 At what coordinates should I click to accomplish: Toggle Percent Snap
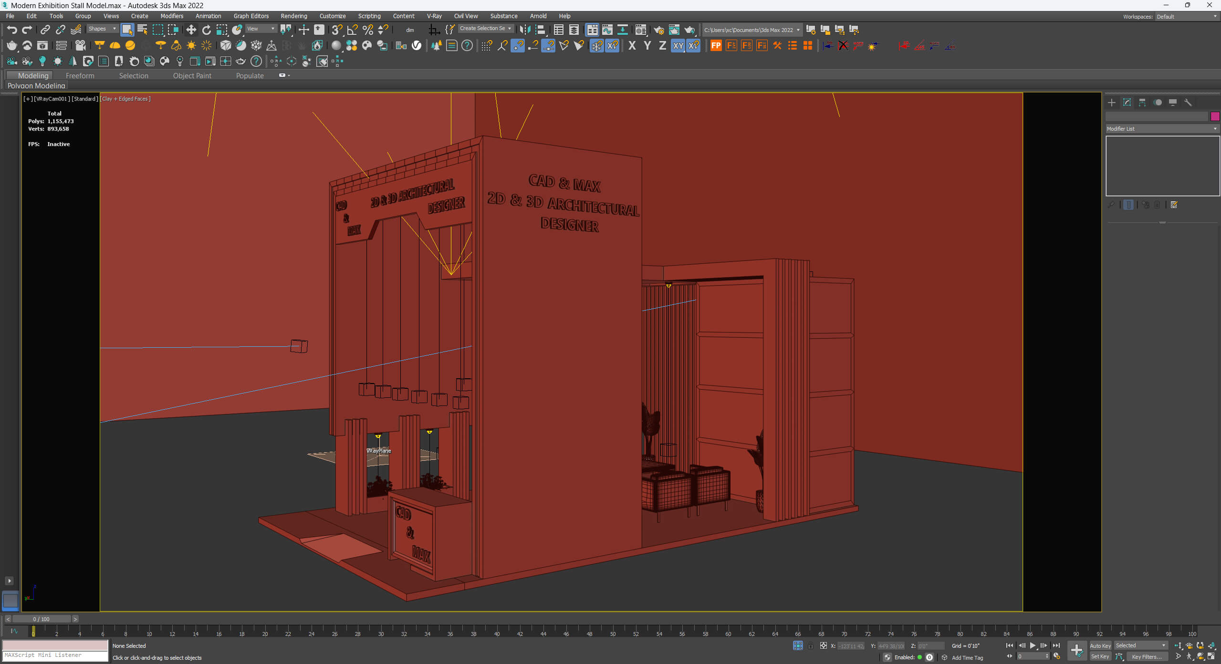[368, 30]
